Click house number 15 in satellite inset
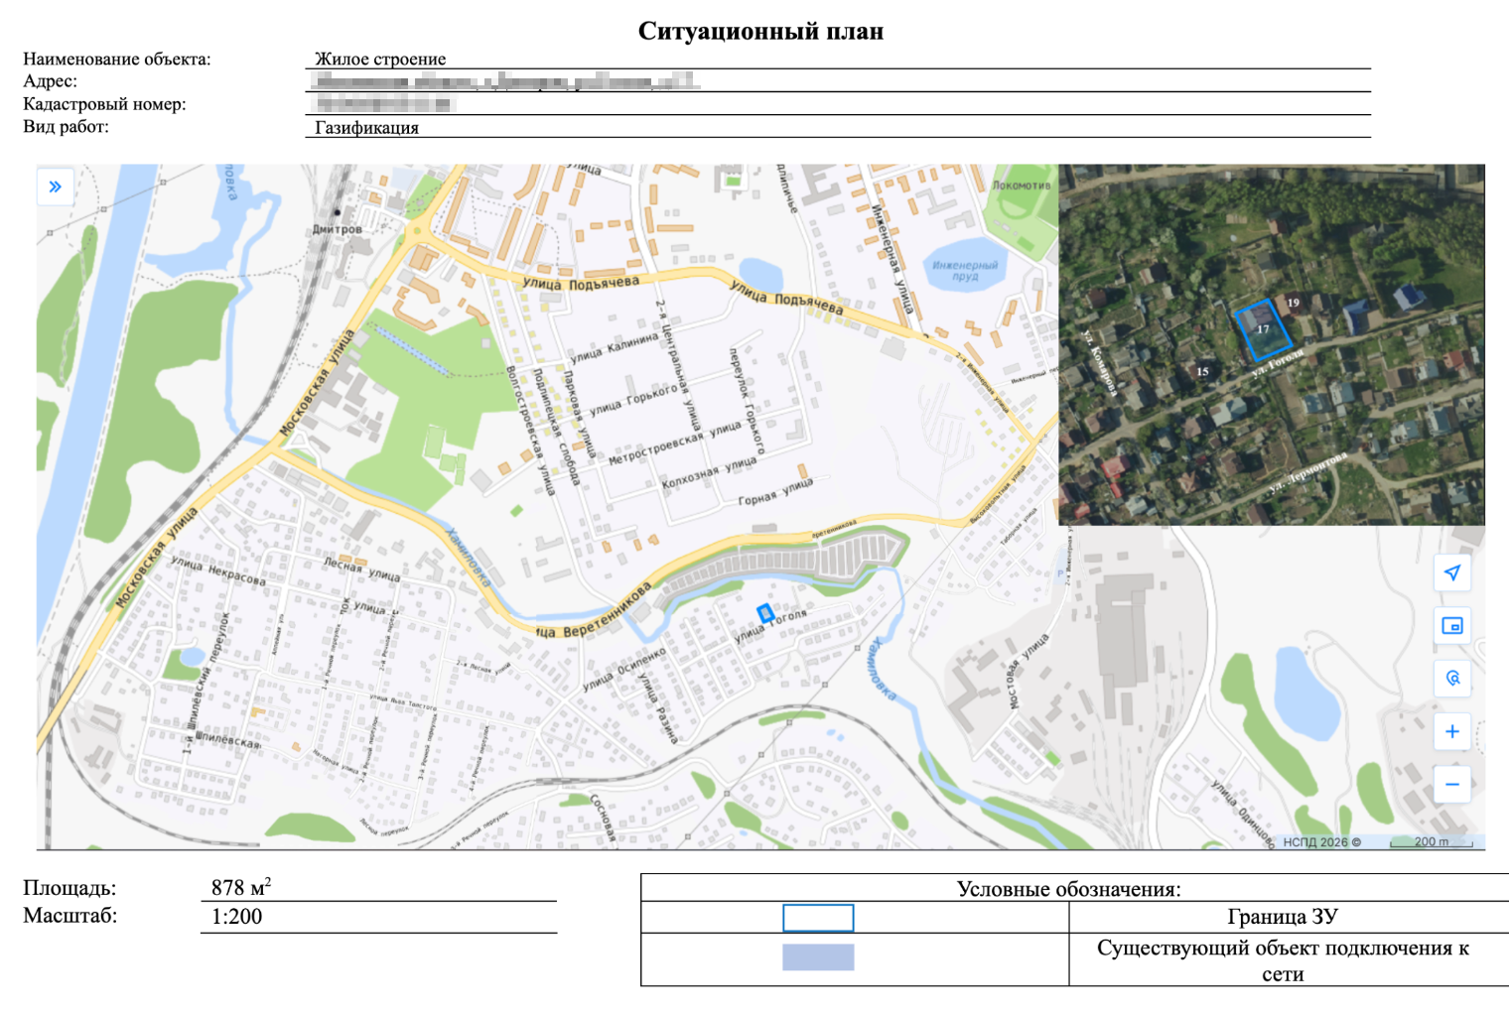1509x1017 pixels. (1202, 372)
